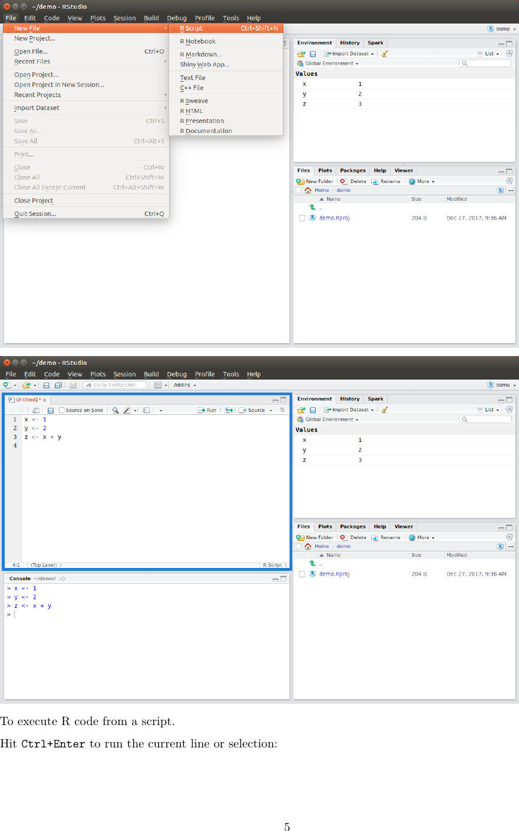Image resolution: width=519 pixels, height=831 pixels.
Task: Select Shiny Web App... in the submenu
Action: click(226, 64)
